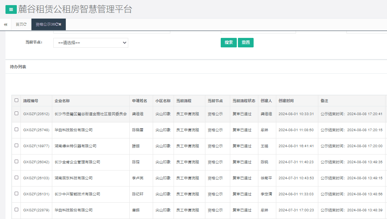Click the hamburger menu icon in the header
387x219 pixels.
click(10, 9)
